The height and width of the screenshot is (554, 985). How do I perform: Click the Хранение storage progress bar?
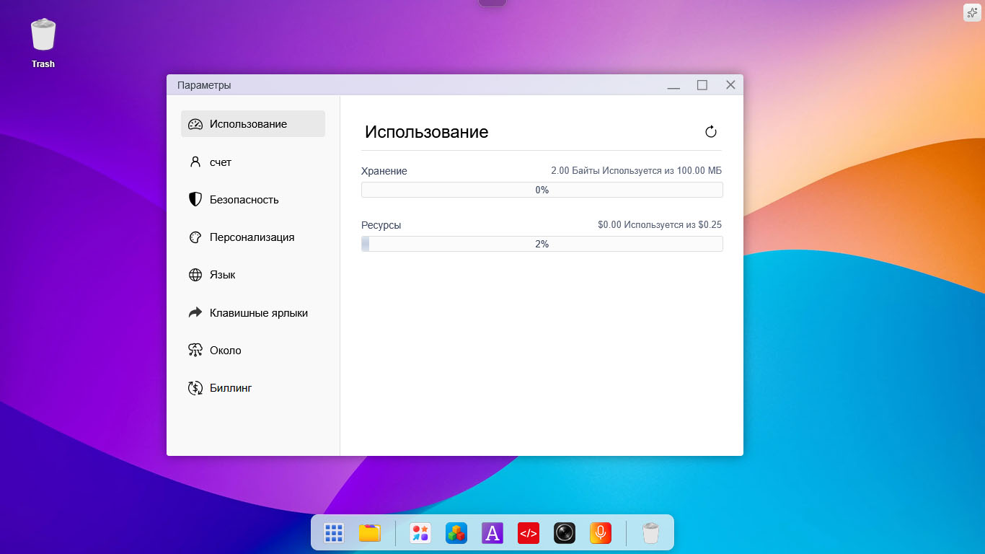point(542,190)
